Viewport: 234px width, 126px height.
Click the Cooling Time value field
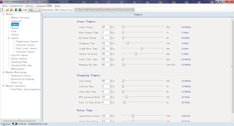pos(106,86)
